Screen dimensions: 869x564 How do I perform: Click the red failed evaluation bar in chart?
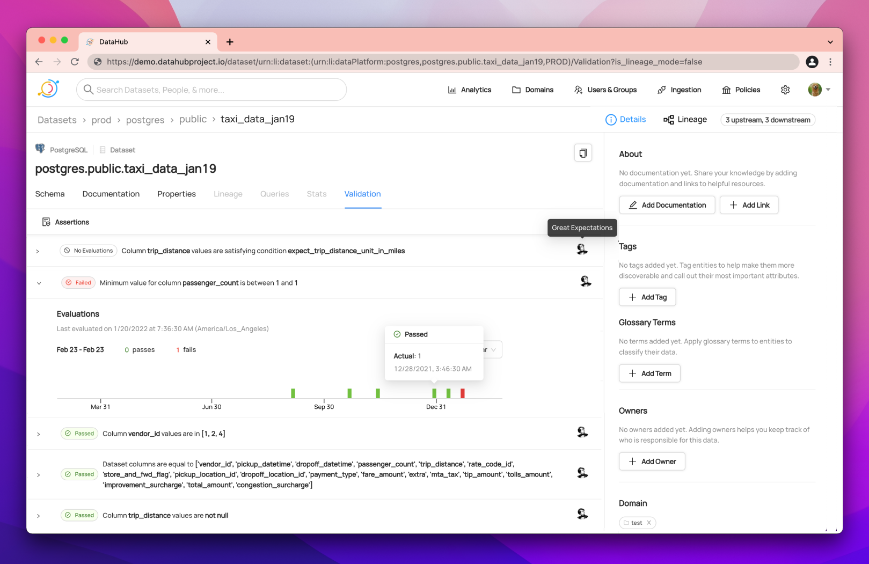(462, 393)
